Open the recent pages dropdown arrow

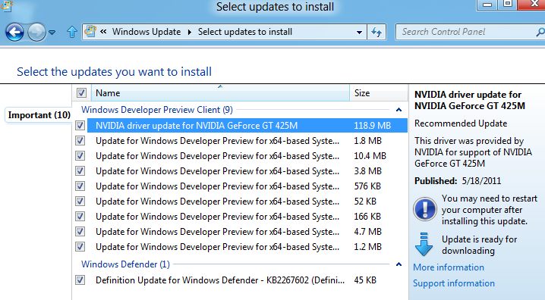point(52,33)
